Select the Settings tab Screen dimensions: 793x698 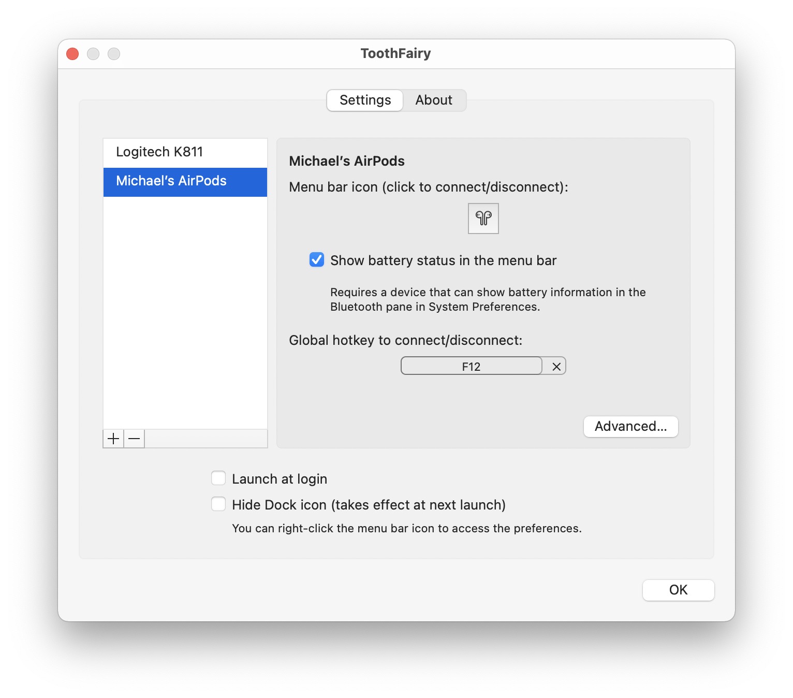365,100
